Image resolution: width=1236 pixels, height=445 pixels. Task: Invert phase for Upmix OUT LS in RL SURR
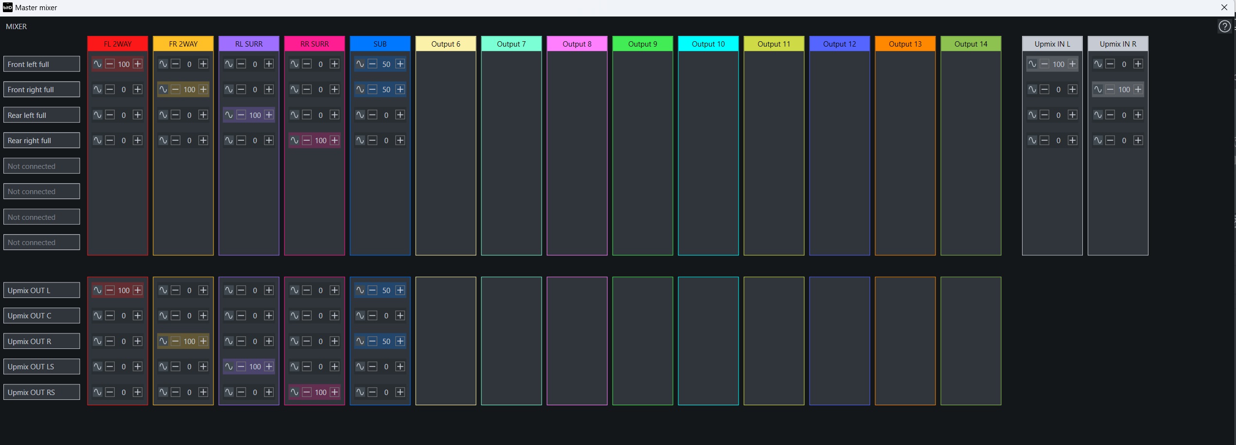coord(229,366)
